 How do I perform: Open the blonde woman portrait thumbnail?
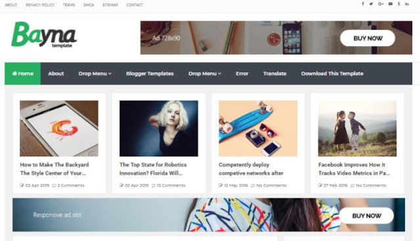(x=159, y=129)
